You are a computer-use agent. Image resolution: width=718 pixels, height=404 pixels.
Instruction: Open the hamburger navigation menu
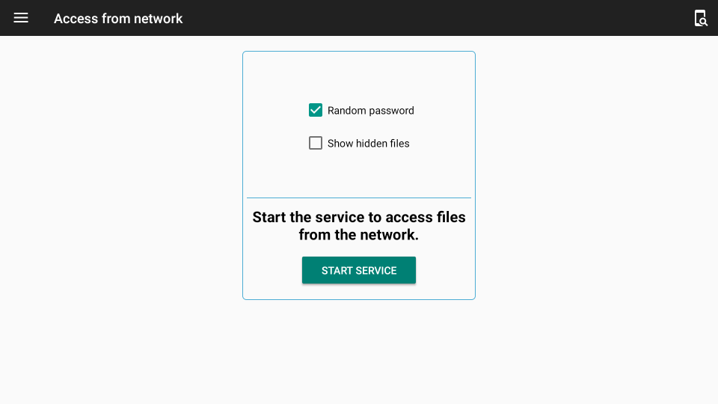(21, 18)
